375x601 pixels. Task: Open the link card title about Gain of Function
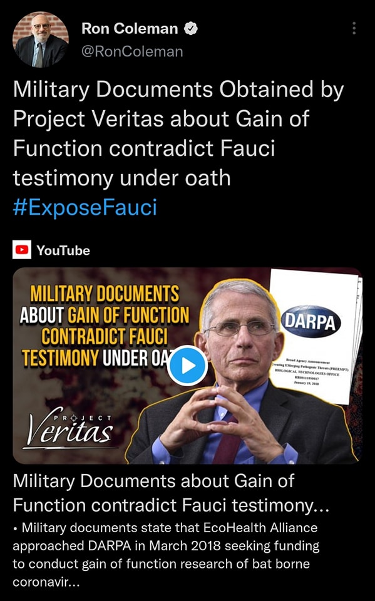coord(171,493)
